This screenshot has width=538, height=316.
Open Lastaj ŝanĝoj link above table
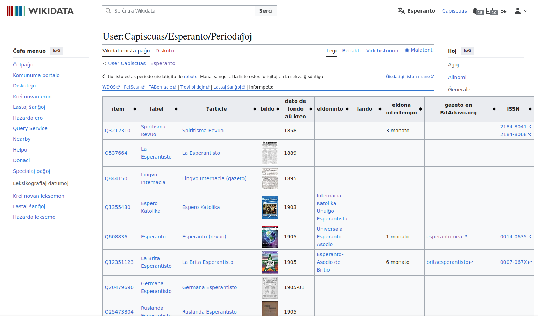229,87
